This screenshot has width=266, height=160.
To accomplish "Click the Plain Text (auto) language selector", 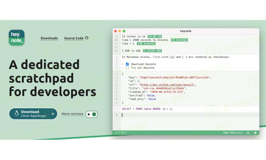I will (x=232, y=133).
